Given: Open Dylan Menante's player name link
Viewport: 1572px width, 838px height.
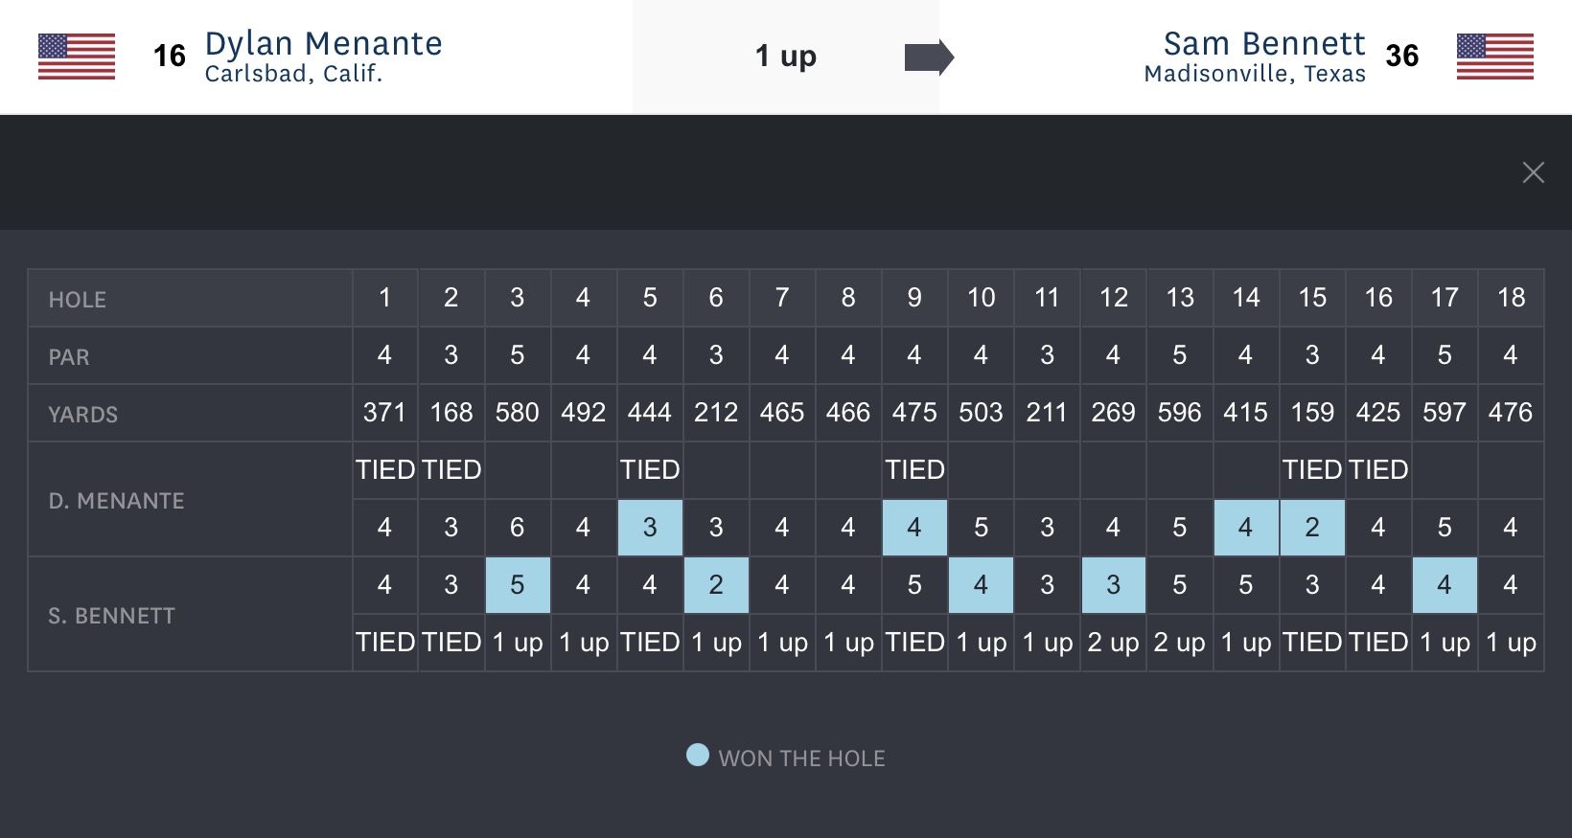Looking at the screenshot, I should (x=323, y=44).
